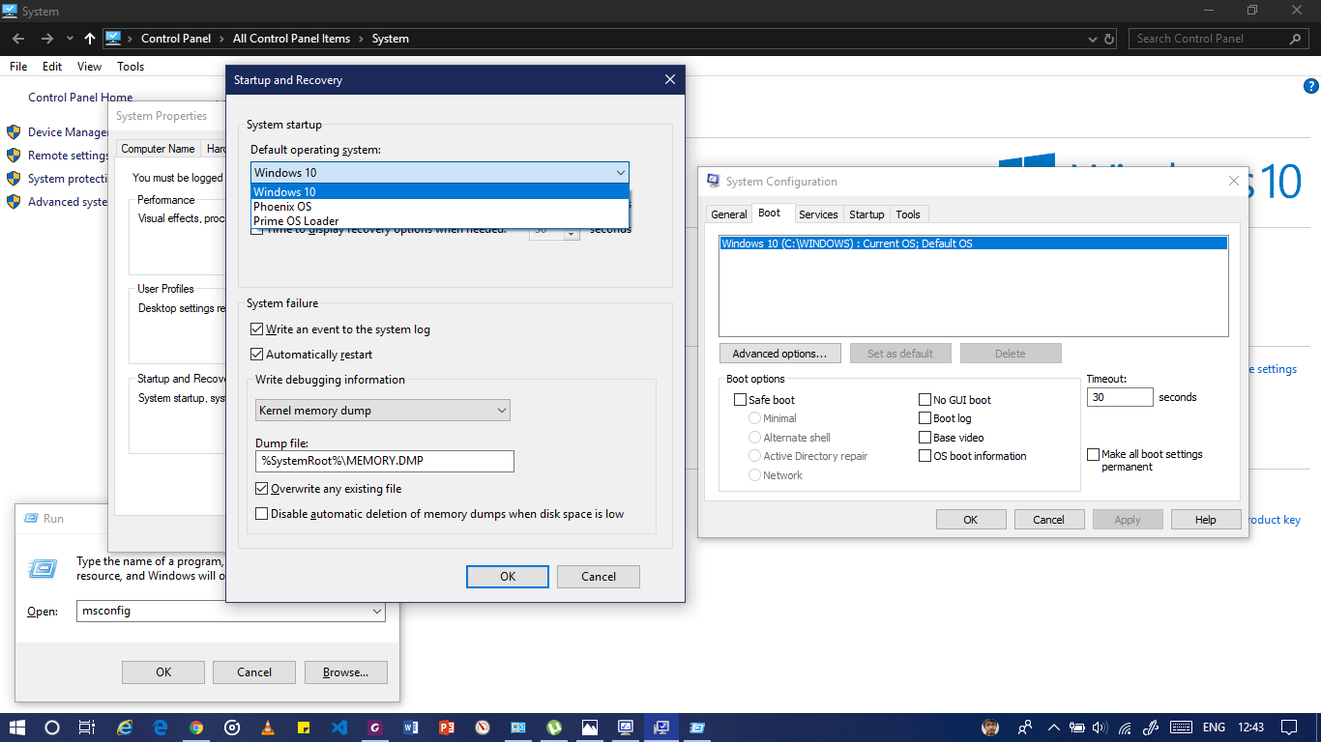Click Help in System Configuration
Image resolution: width=1321 pixels, height=742 pixels.
1206,520
